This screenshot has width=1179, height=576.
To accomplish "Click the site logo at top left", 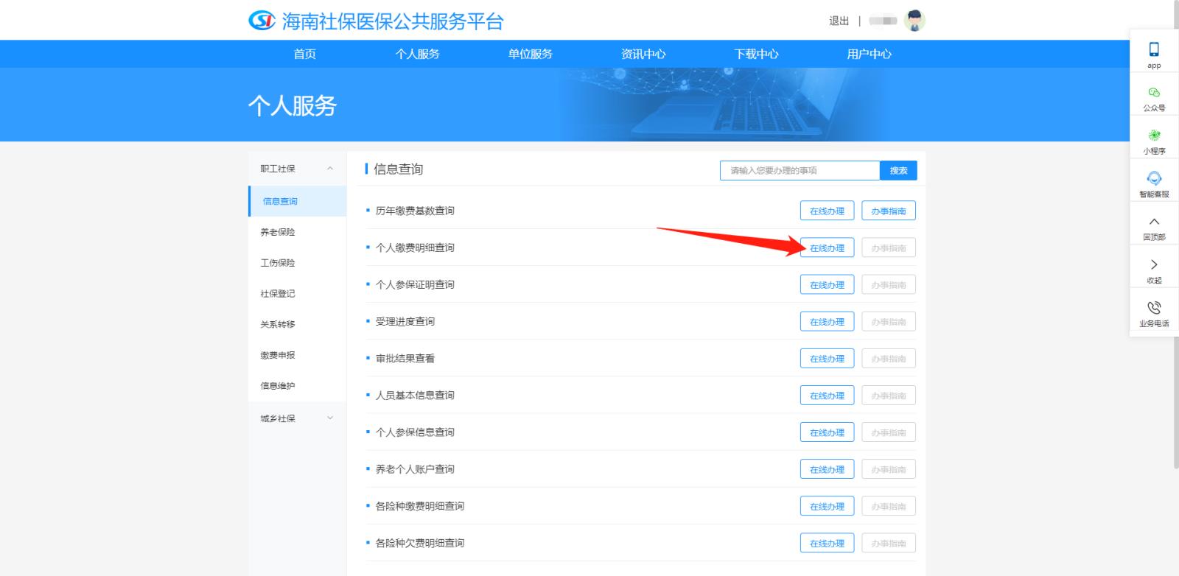I will pos(262,21).
